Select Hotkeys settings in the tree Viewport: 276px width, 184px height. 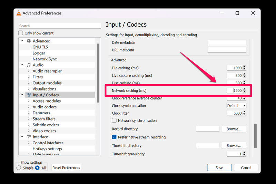coord(47,149)
